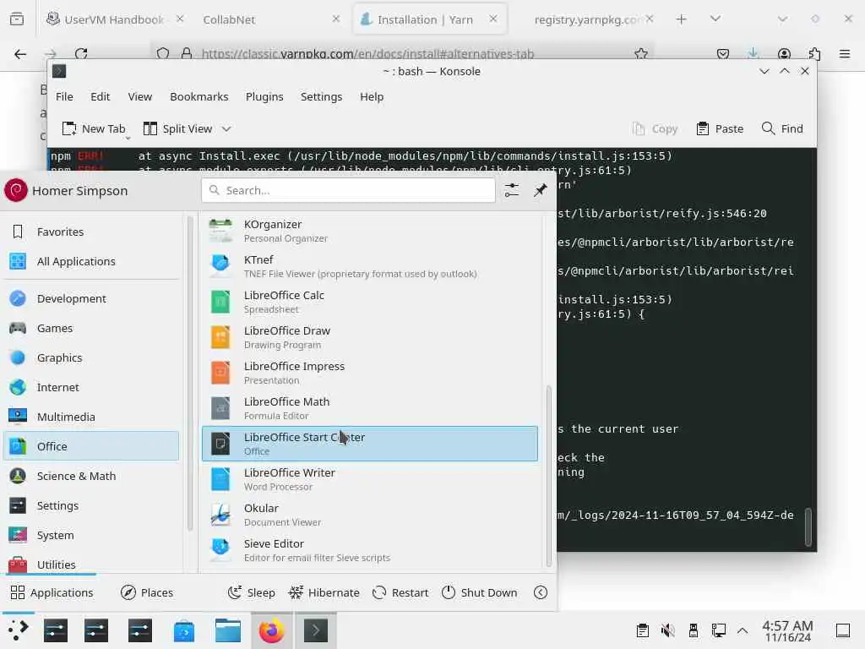This screenshot has width=865, height=649.
Task: Open Firefox extensions icon
Action: tap(814, 54)
